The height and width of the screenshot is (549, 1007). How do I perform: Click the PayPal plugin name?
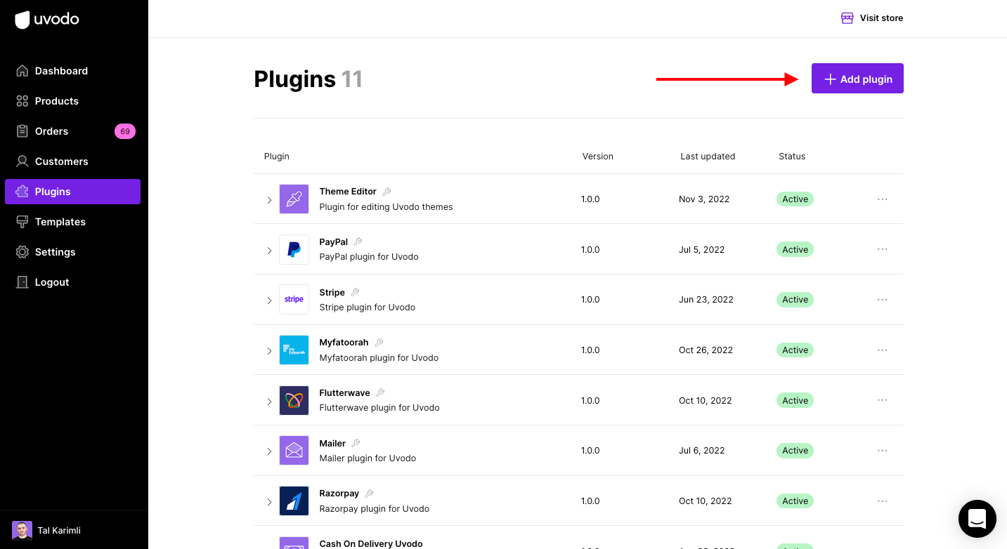(334, 242)
